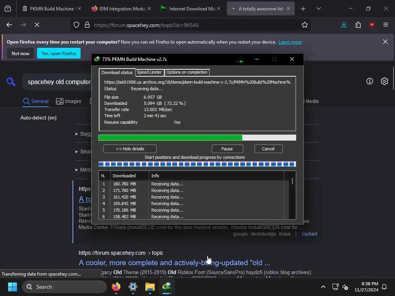Stop the page loading with the X button

[37, 25]
